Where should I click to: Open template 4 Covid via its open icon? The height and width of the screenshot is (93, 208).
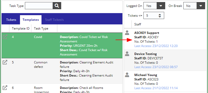point(5,37)
